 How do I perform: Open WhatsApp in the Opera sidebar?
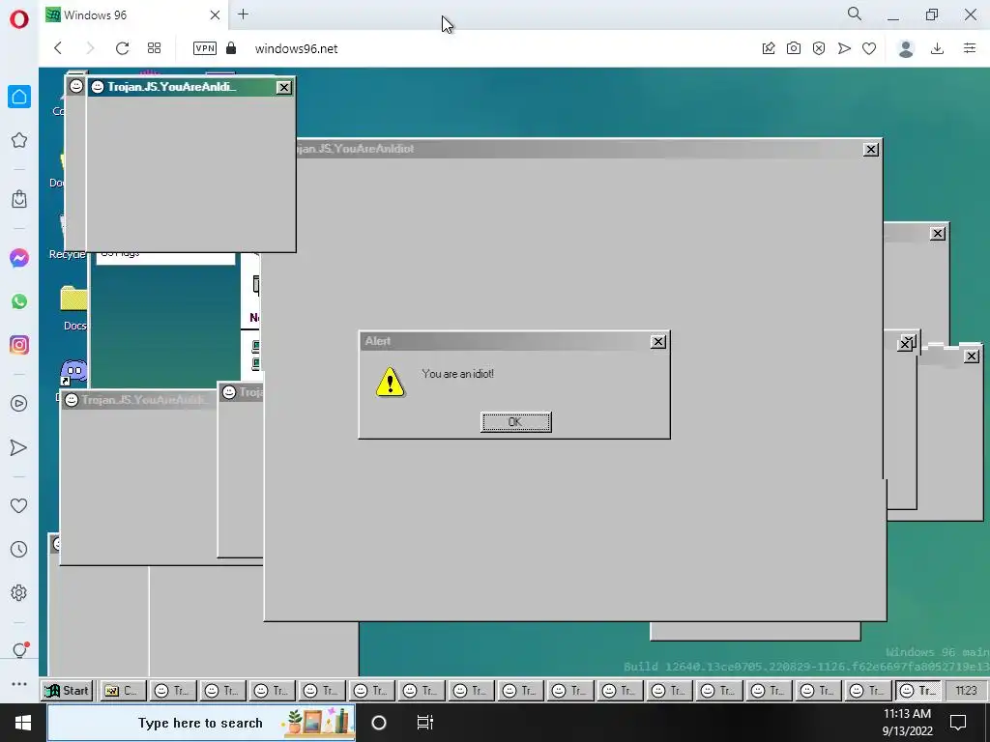[x=19, y=301]
